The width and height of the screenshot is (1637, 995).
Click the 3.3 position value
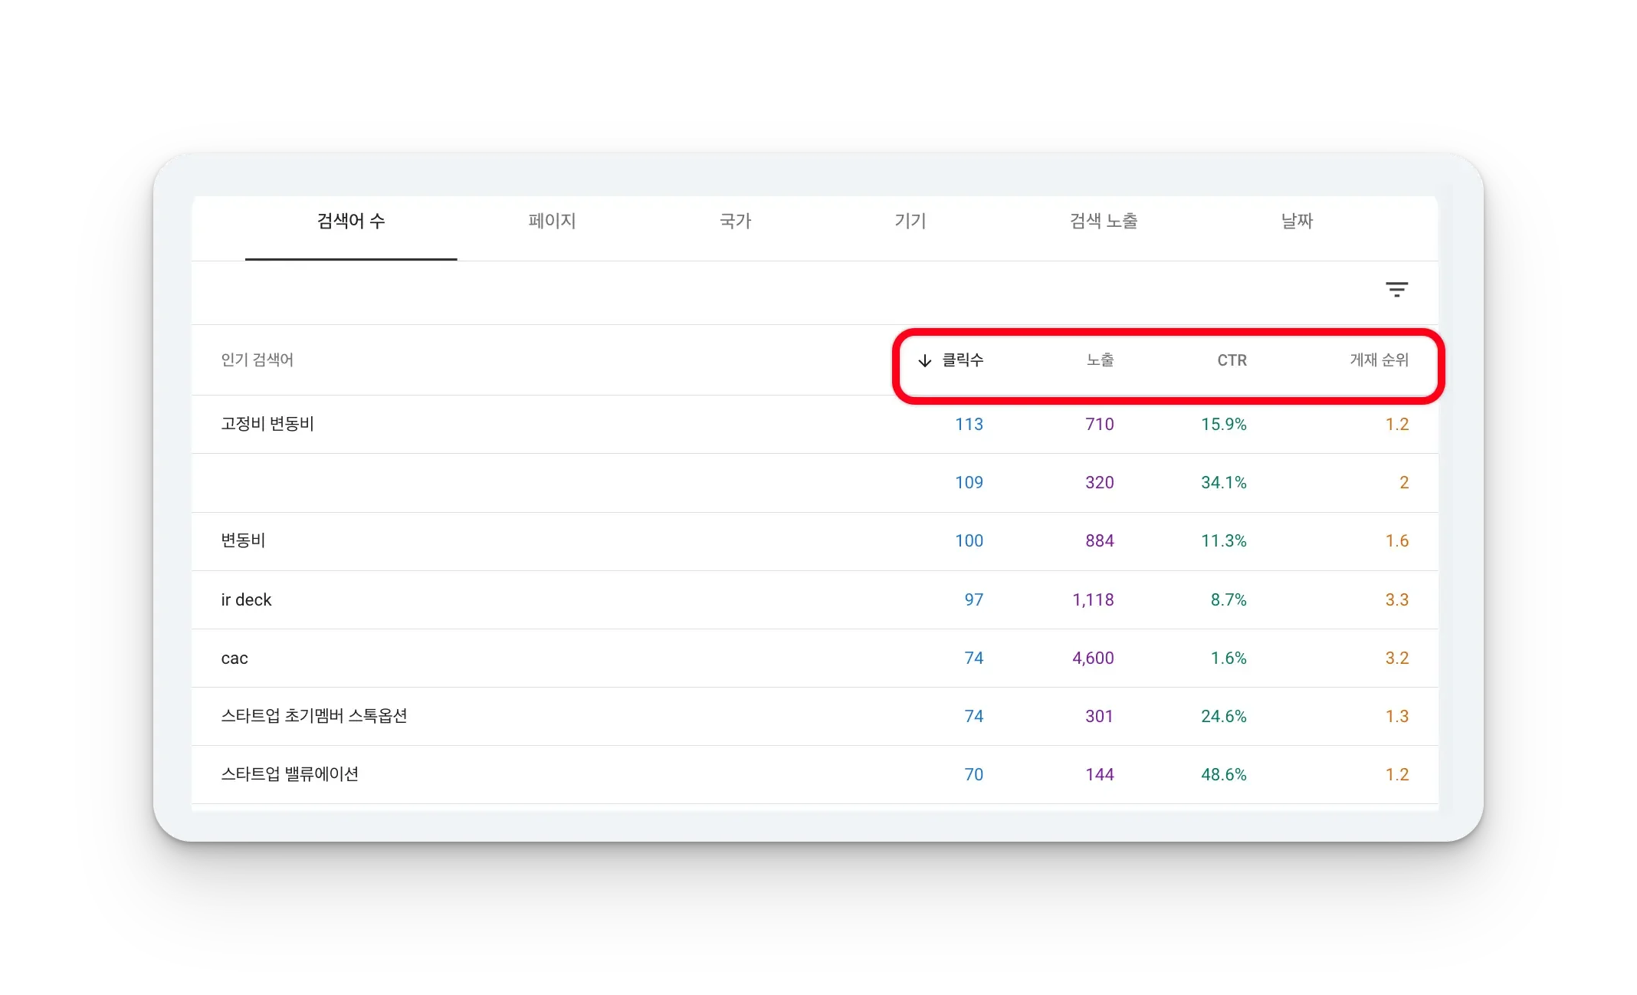1396,599
